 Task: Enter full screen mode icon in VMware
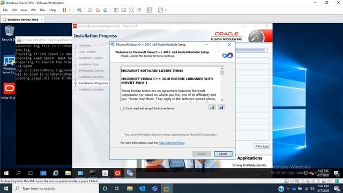coord(131,10)
